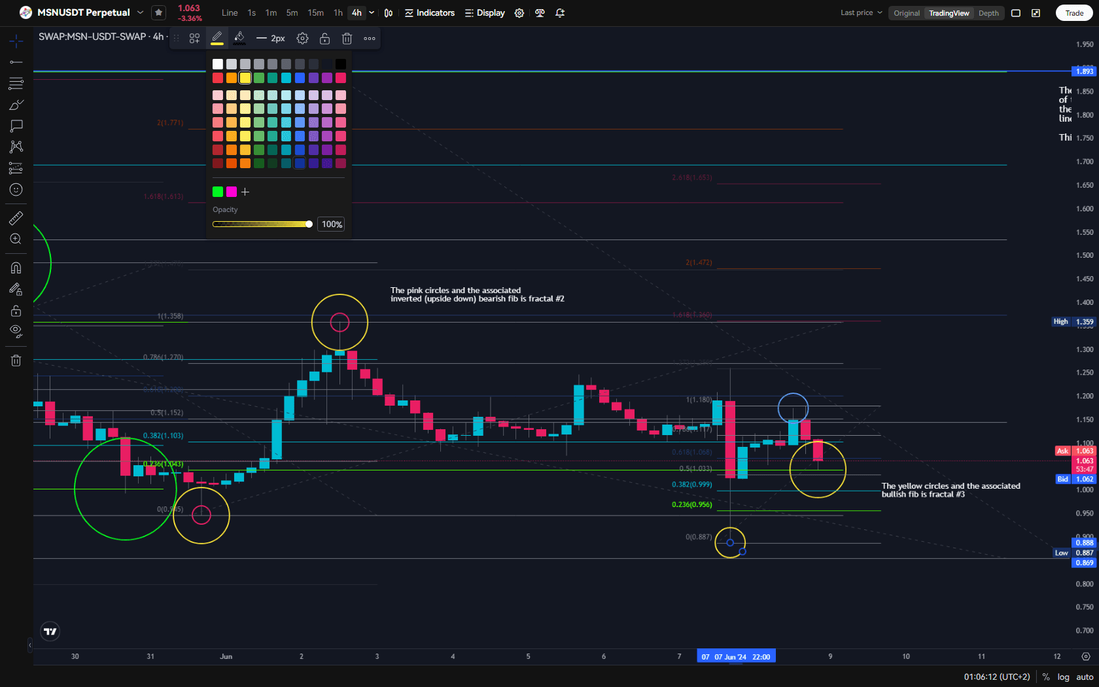Select the 1s timeframe
The width and height of the screenshot is (1099, 687).
coord(252,13)
